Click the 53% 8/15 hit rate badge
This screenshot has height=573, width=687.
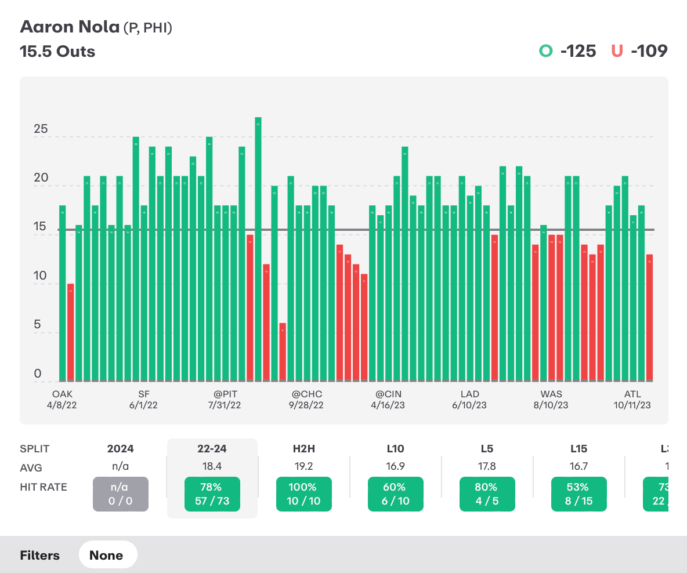pyautogui.click(x=578, y=494)
